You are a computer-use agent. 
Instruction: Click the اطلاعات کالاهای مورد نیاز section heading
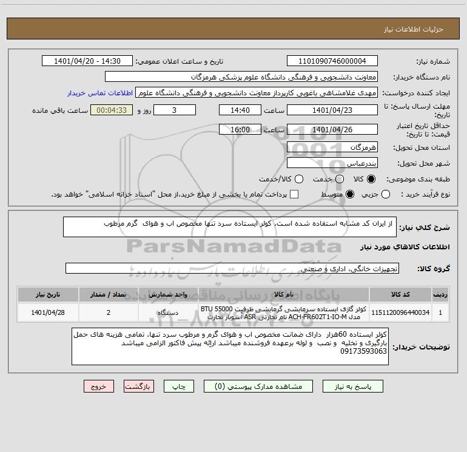(x=405, y=247)
